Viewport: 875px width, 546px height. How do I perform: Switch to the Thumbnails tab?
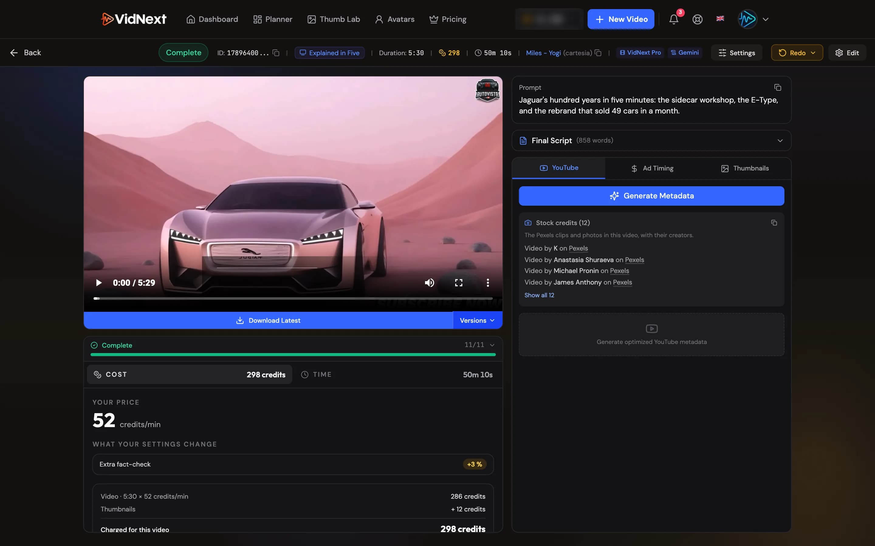pos(744,168)
